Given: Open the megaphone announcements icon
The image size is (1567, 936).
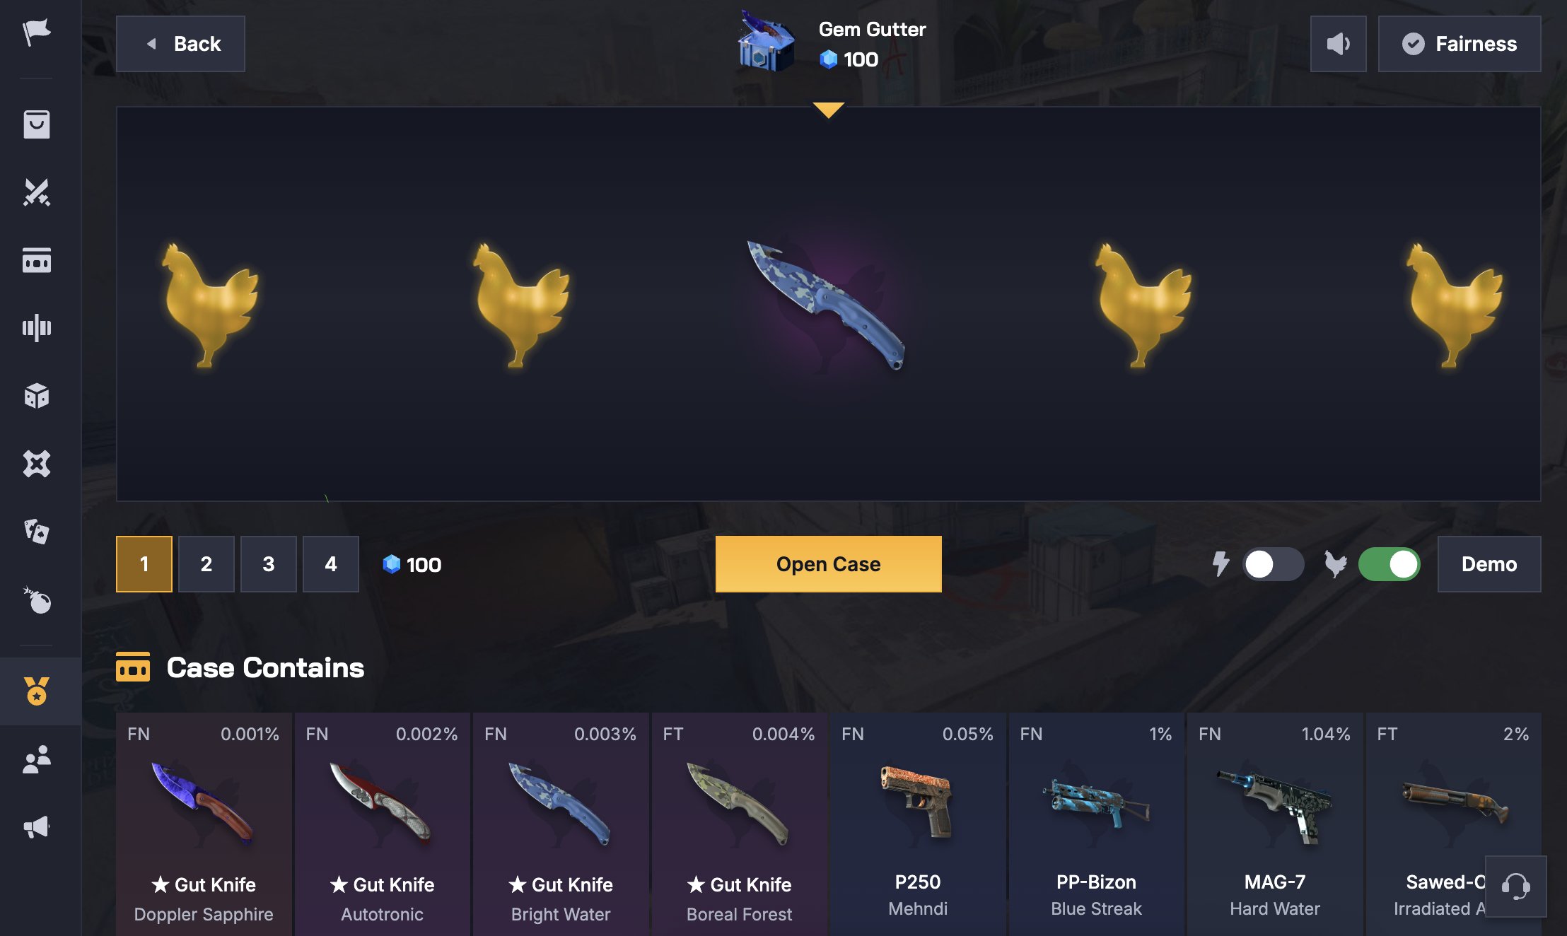Looking at the screenshot, I should (x=36, y=827).
